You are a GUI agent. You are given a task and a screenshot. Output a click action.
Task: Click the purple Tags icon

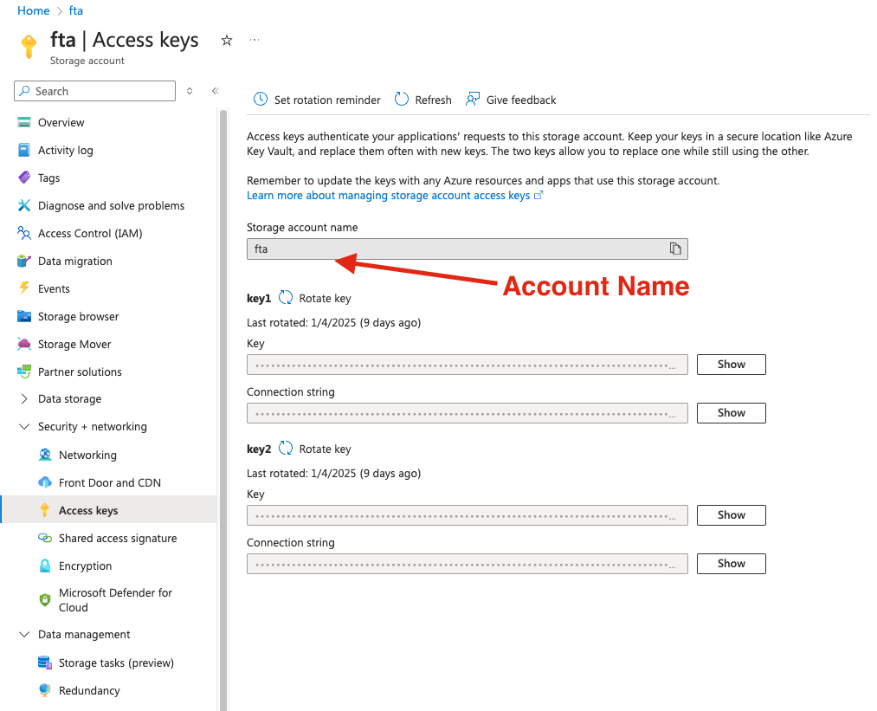pos(24,178)
